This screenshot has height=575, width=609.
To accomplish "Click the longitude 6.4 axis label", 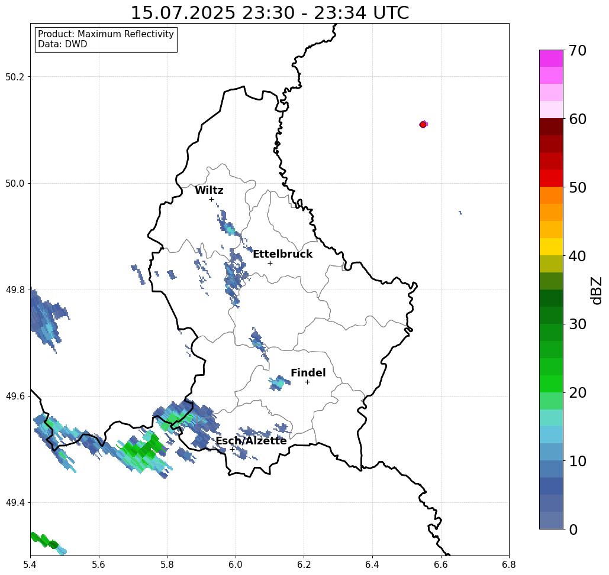I will 372,564.
